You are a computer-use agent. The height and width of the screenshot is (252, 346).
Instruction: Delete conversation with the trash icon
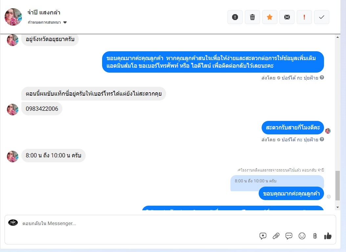pyautogui.click(x=252, y=17)
